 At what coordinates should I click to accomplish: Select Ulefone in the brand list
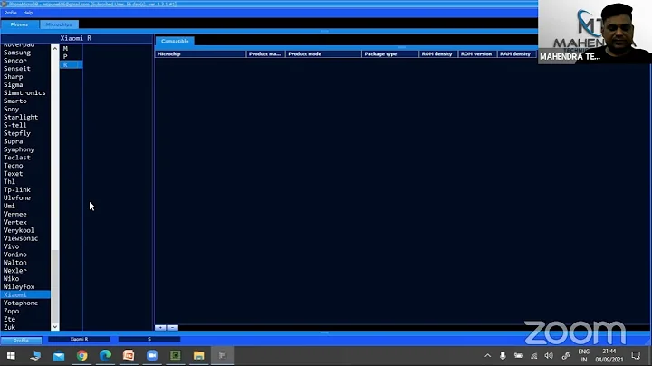click(x=17, y=197)
